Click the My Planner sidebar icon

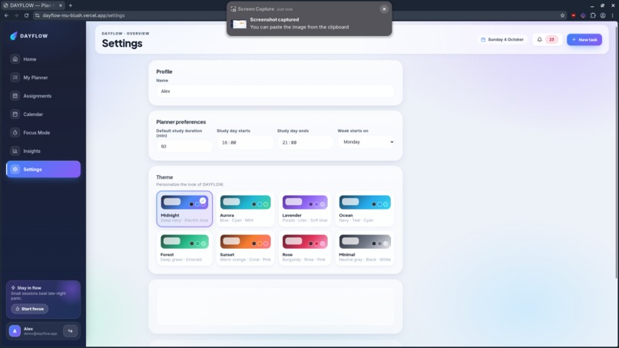(x=15, y=78)
